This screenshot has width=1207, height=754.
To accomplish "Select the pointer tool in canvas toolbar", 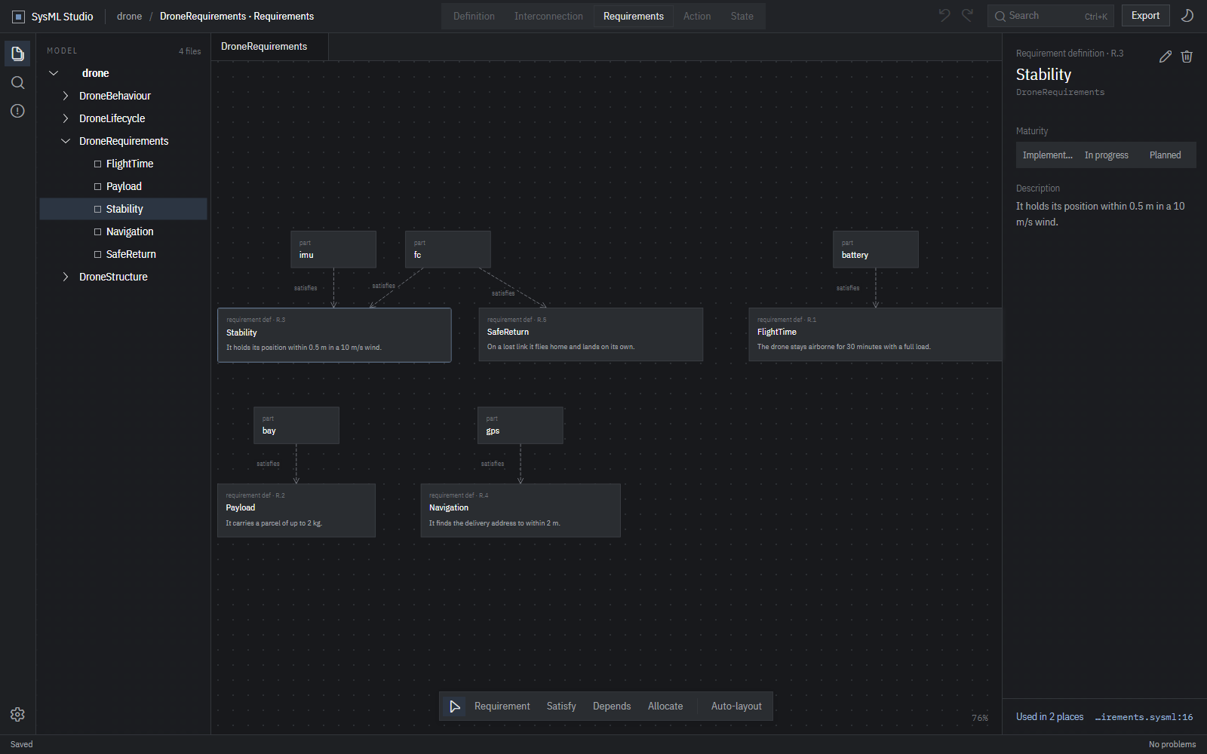I will [455, 706].
